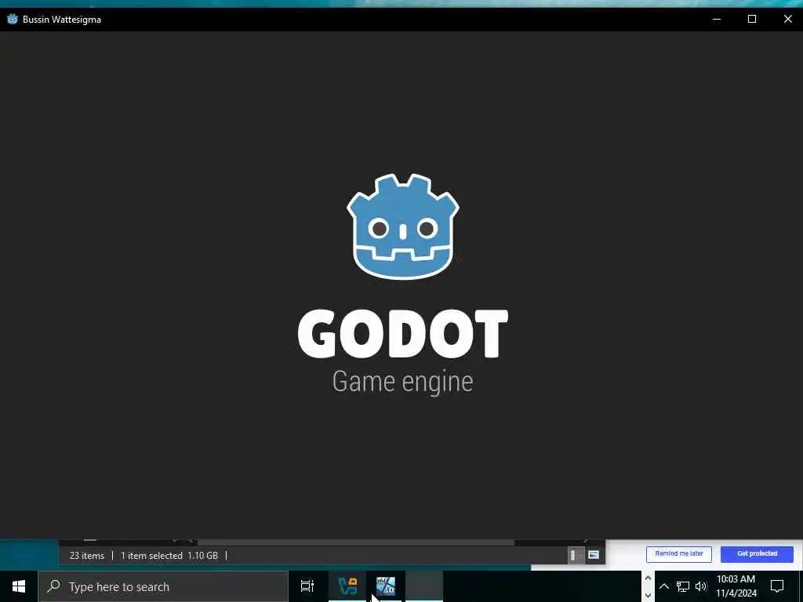Open the x64 app icon in the taskbar

click(386, 586)
